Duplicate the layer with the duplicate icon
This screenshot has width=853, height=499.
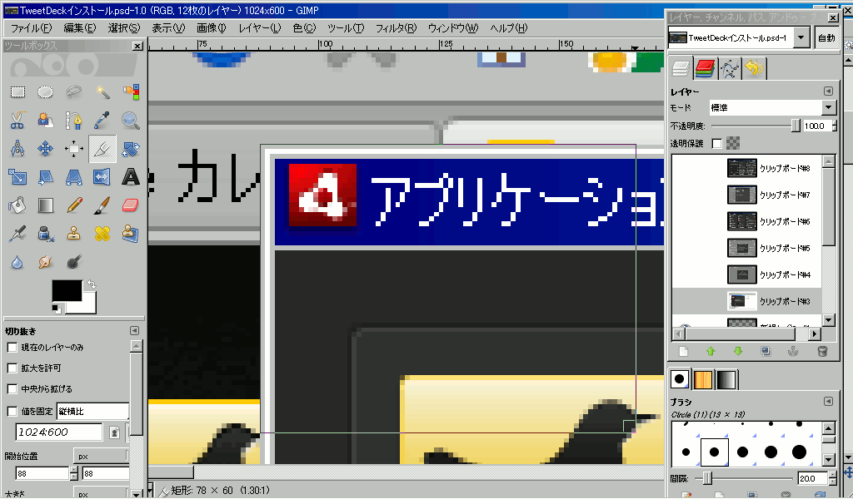click(x=766, y=351)
